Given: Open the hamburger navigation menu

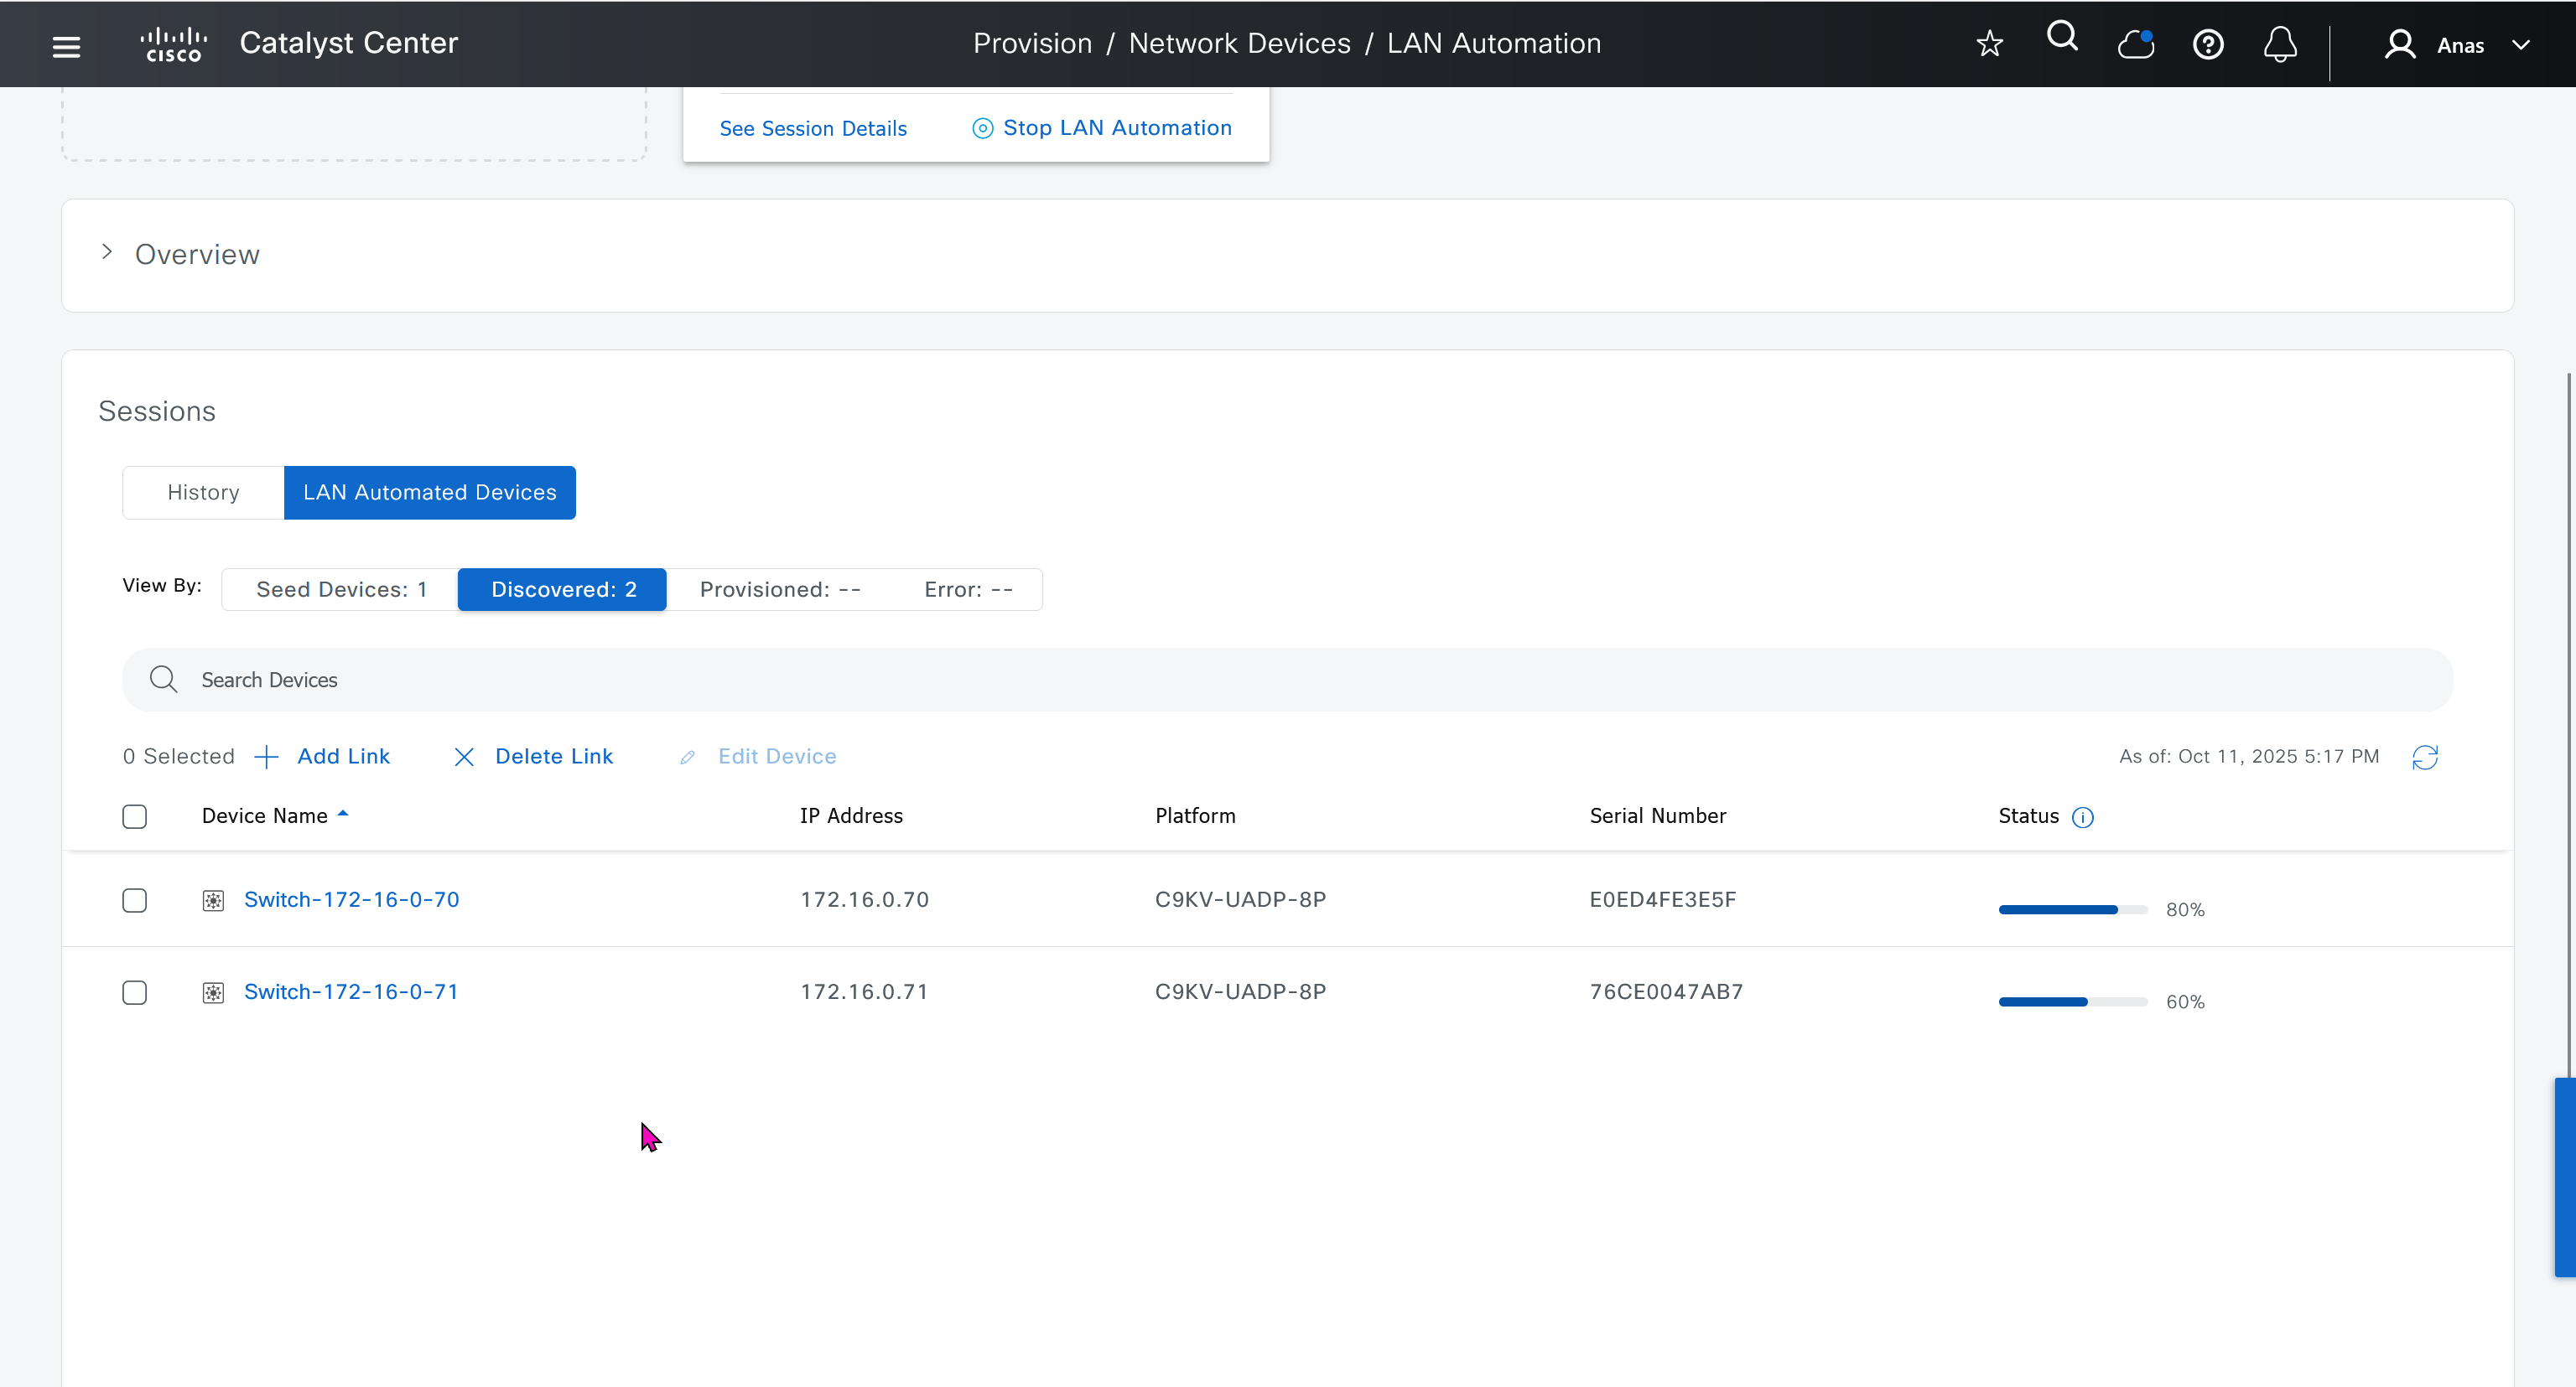Looking at the screenshot, I should click(x=66, y=45).
